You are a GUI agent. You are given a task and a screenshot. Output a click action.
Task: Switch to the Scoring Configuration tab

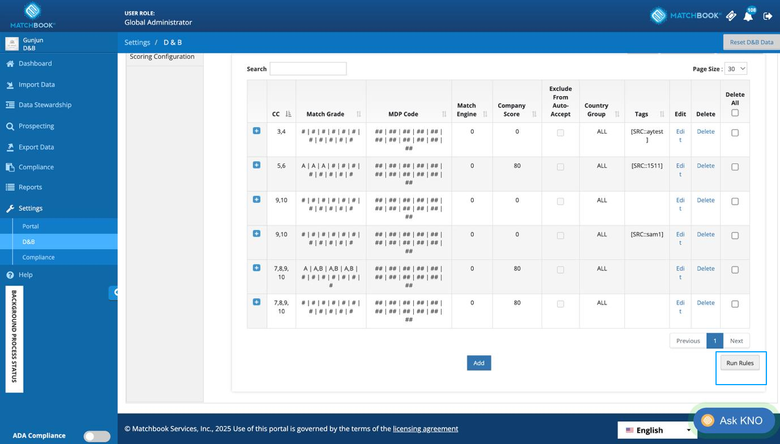pyautogui.click(x=162, y=57)
